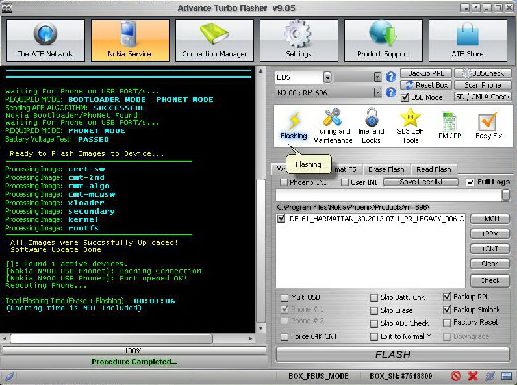Open the PM / PP section
517x385 pixels.
[449, 126]
